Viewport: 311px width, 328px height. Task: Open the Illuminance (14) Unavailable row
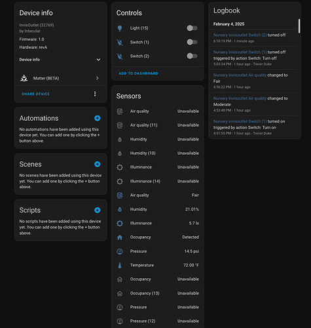tap(158, 181)
